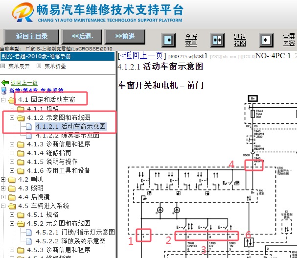Click the 菜单展开 expand-all icon

[x=2, y=66]
